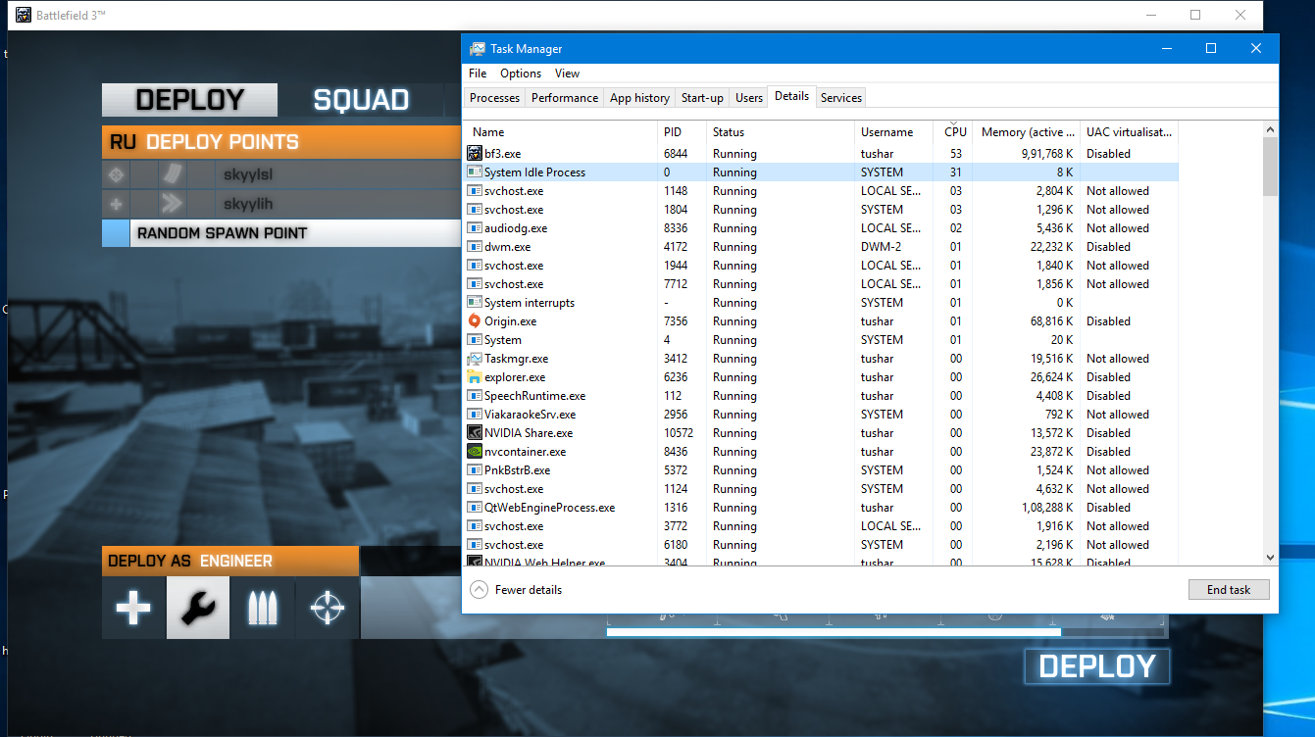Click the Task Manager title bar icon
Screen dimensions: 1315x737
(x=478, y=49)
